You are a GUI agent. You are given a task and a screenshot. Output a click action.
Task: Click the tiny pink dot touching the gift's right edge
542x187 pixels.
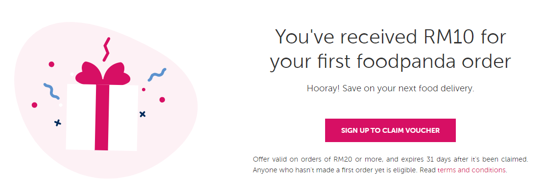coord(143,90)
